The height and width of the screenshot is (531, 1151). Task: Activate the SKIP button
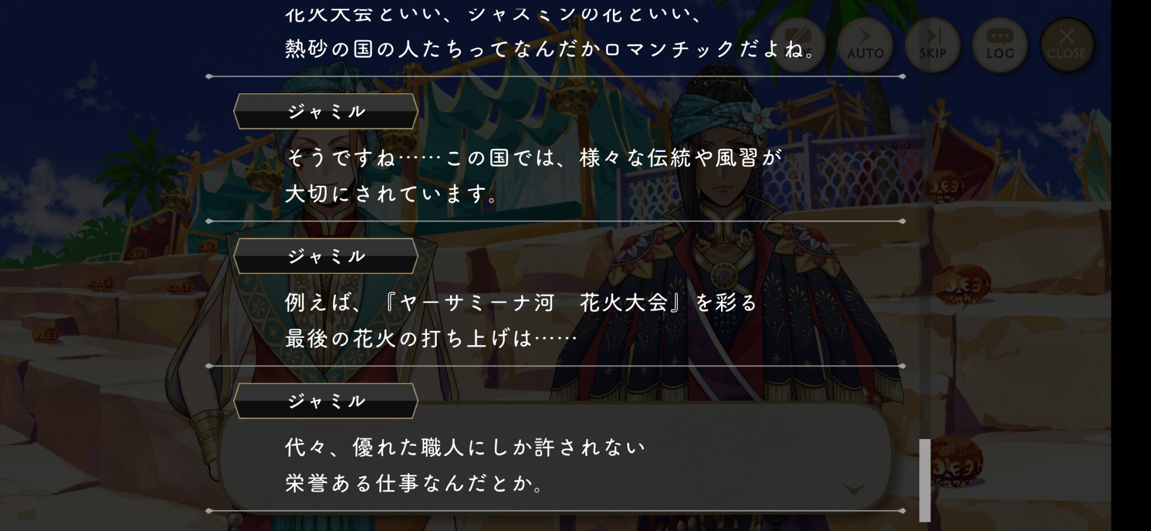pos(932,45)
